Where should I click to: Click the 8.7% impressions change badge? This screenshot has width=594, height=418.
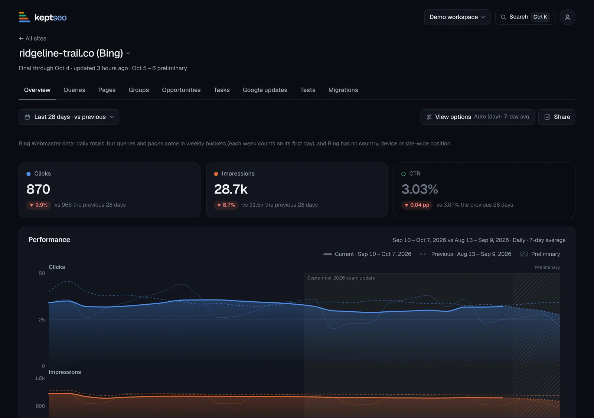[226, 205]
